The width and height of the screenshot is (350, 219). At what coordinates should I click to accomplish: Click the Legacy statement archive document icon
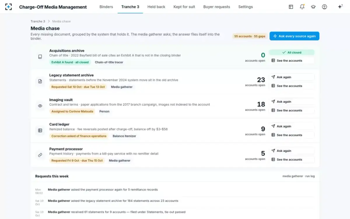pos(40,81)
